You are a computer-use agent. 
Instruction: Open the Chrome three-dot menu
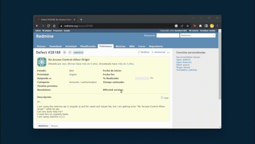coord(218,26)
